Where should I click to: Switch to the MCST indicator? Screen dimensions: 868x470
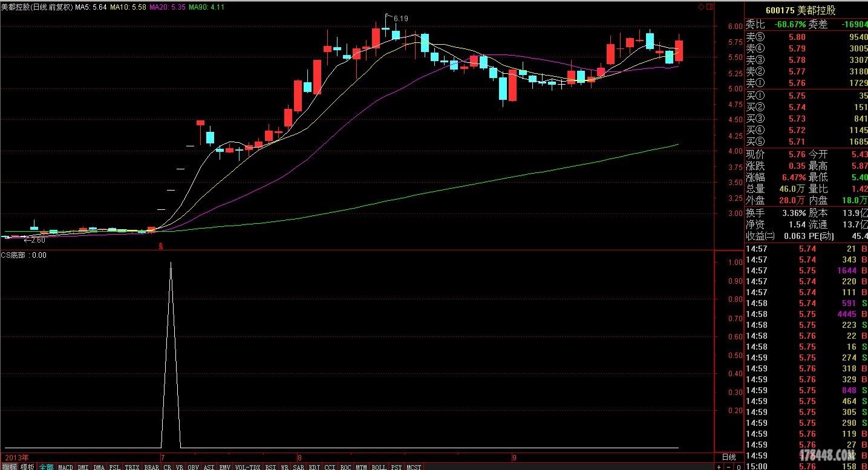(x=414, y=467)
